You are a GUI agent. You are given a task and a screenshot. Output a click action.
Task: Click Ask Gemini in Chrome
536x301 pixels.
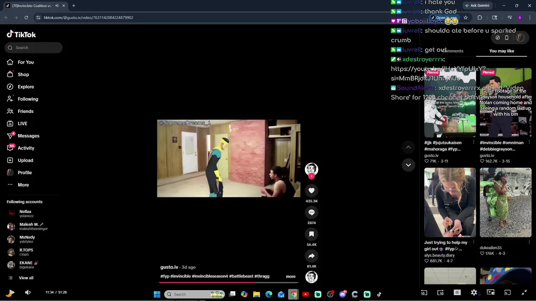point(477,5)
